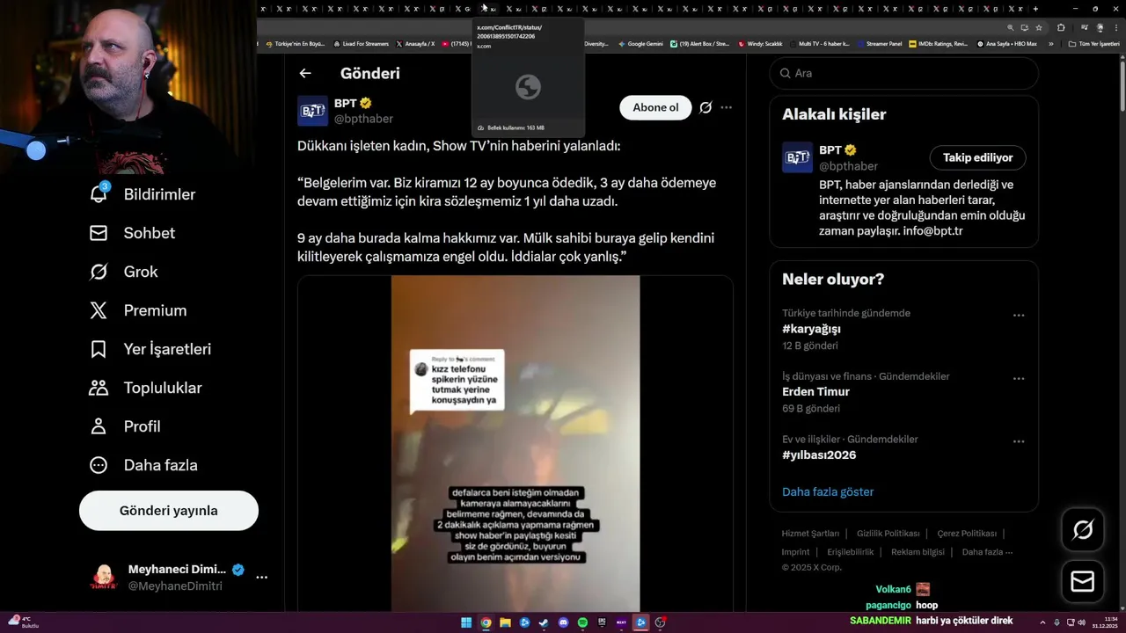Image resolution: width=1126 pixels, height=633 pixels.
Task: Open the Erden Timur trending topic
Action: coord(815,391)
